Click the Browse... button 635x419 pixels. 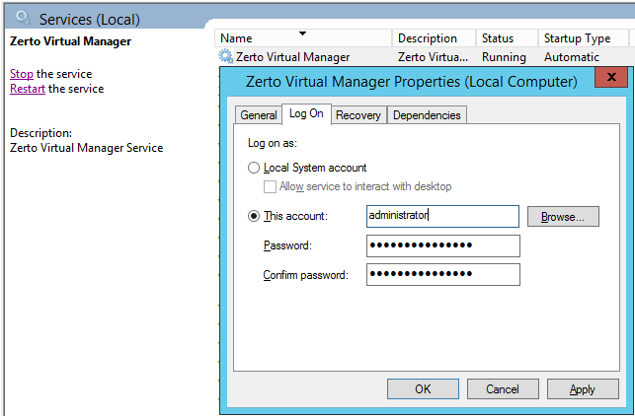click(x=563, y=217)
